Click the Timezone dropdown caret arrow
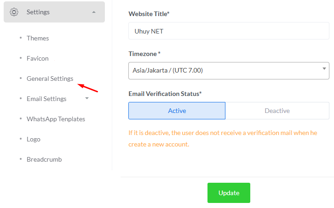 tap(324, 69)
